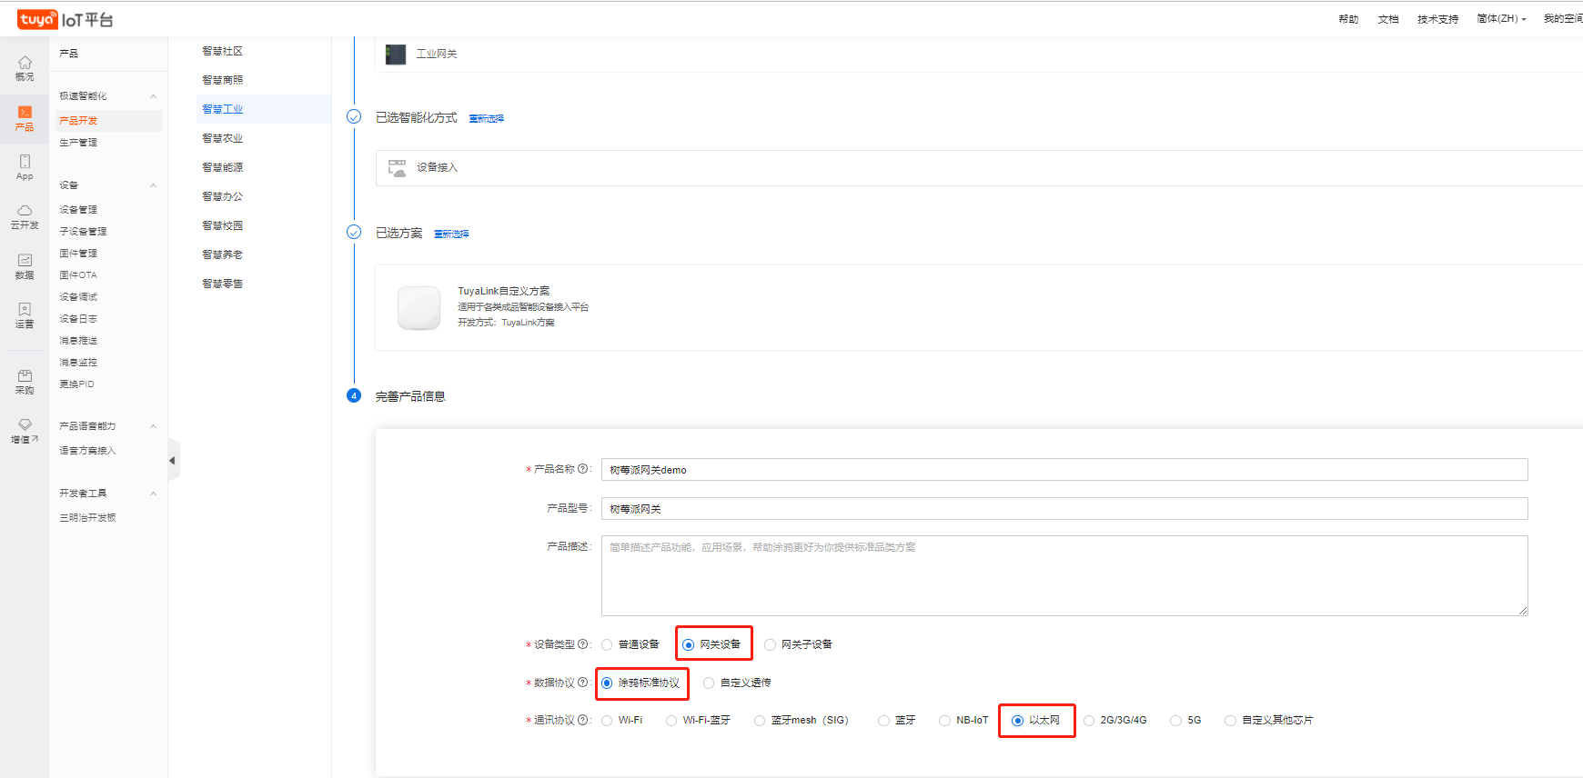Click the 设备接入 device access icon
This screenshot has width=1583, height=778.
(397, 168)
